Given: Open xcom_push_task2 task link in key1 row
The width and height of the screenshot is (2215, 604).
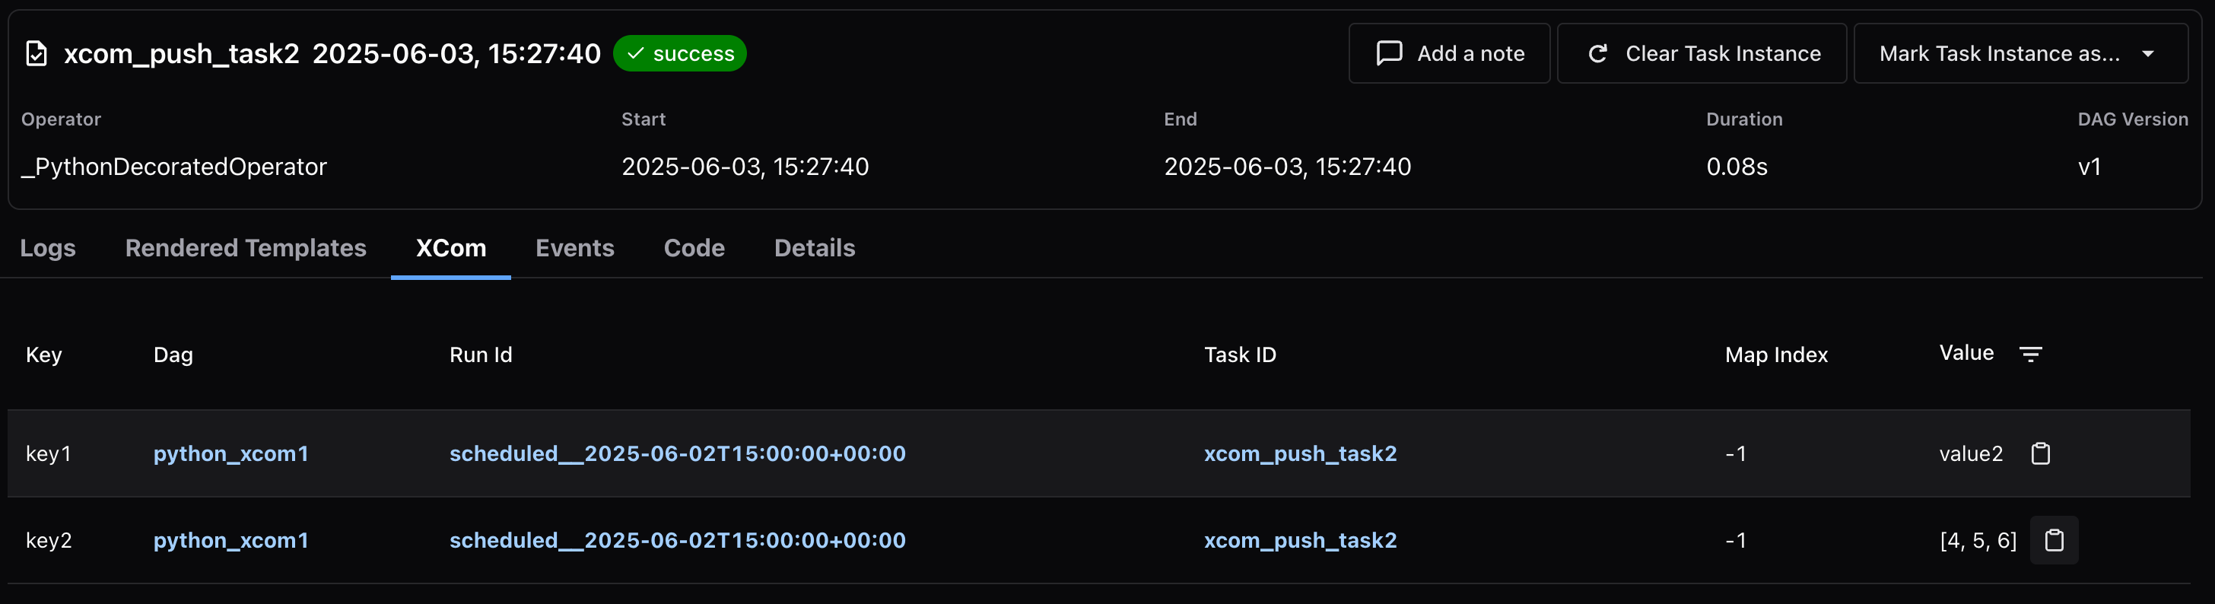Looking at the screenshot, I should 1300,453.
